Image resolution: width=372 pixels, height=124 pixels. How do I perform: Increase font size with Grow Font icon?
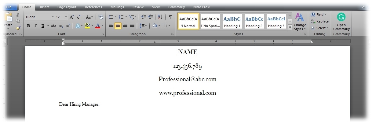click(x=72, y=17)
